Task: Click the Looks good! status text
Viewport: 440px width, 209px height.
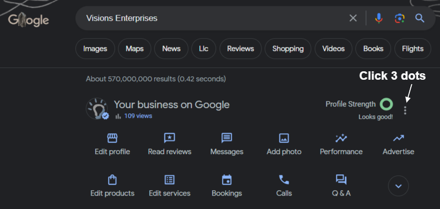Action: (376, 117)
